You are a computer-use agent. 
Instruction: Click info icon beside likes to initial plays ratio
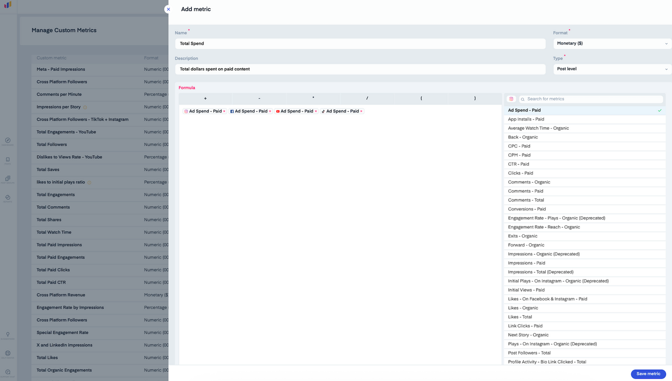(x=89, y=183)
